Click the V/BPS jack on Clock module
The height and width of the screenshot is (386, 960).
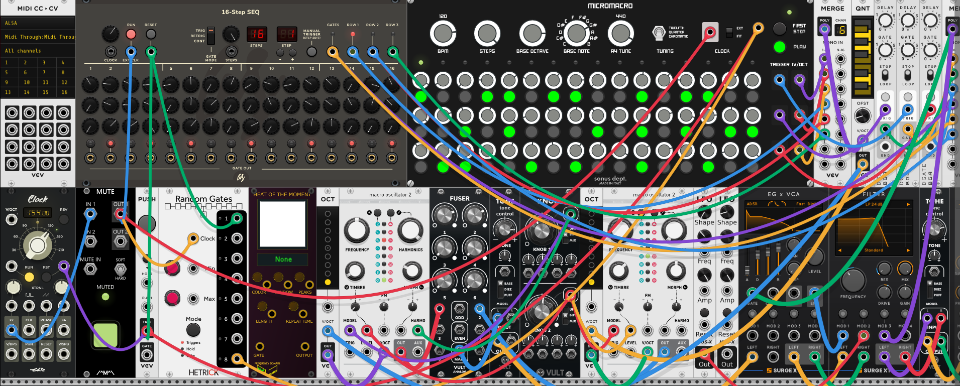(11, 354)
